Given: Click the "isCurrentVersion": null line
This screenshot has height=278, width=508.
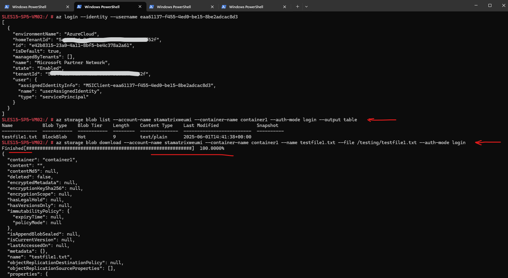Looking at the screenshot, I should click(41, 240).
